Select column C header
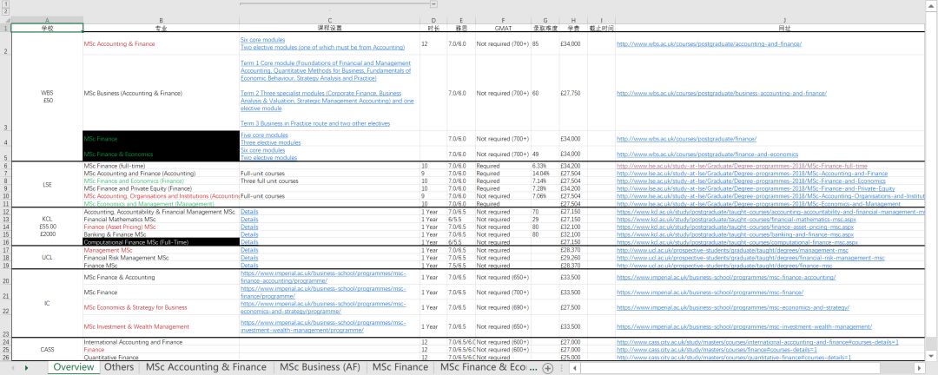This screenshot has height=375, width=938. pos(330,20)
